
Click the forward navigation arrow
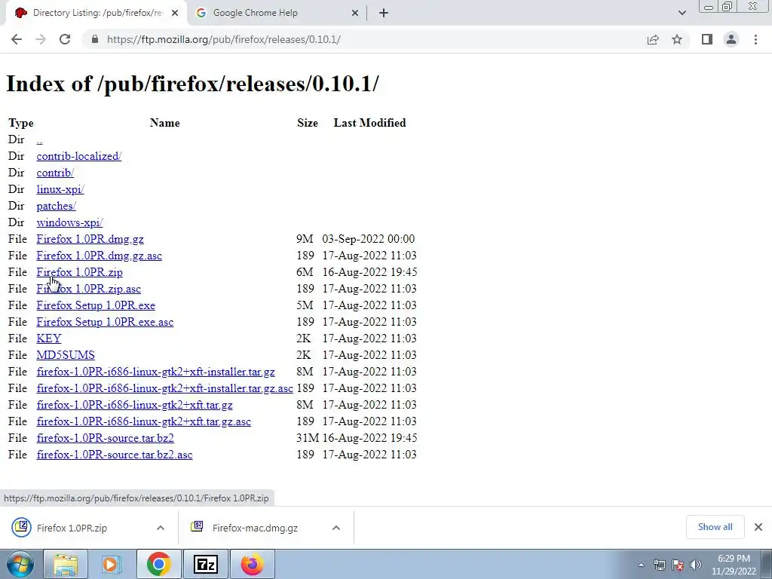tap(41, 39)
